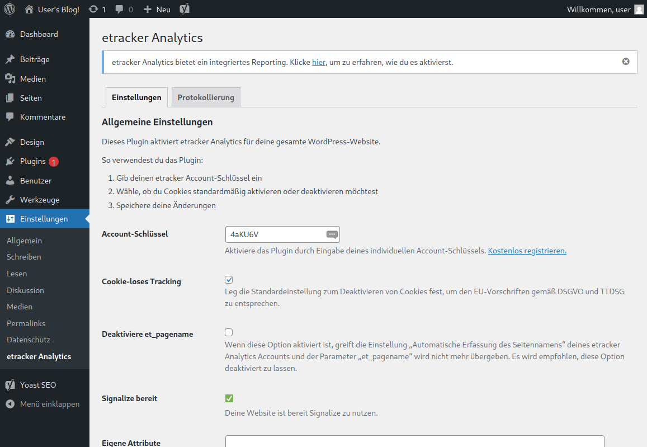Switch to the Protokollierung tab

click(x=205, y=96)
